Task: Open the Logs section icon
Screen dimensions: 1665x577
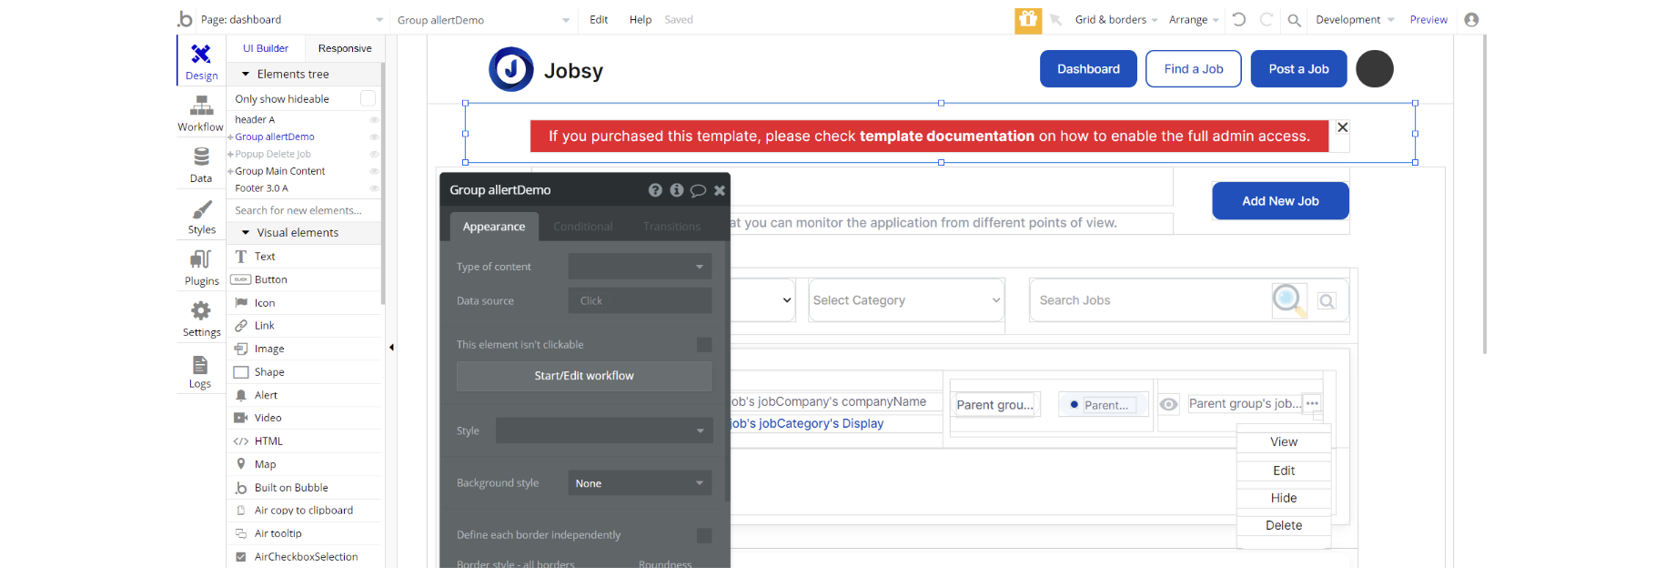Action: click(200, 370)
